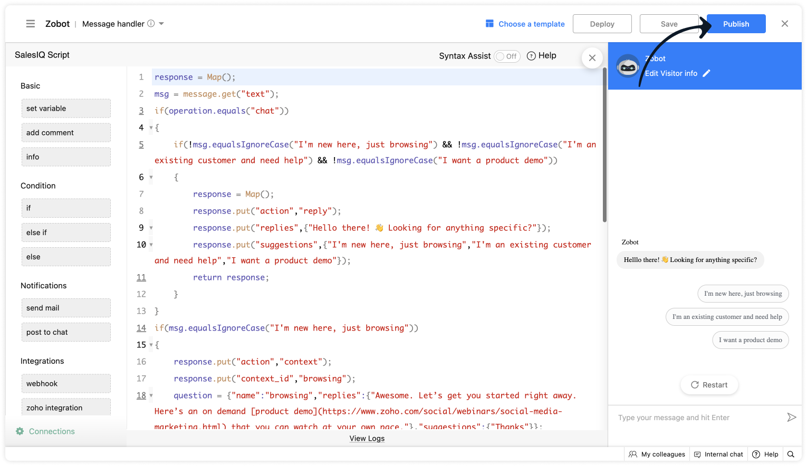Click line number 5 in the gutter
This screenshot has height=466, width=807.
pyautogui.click(x=141, y=144)
